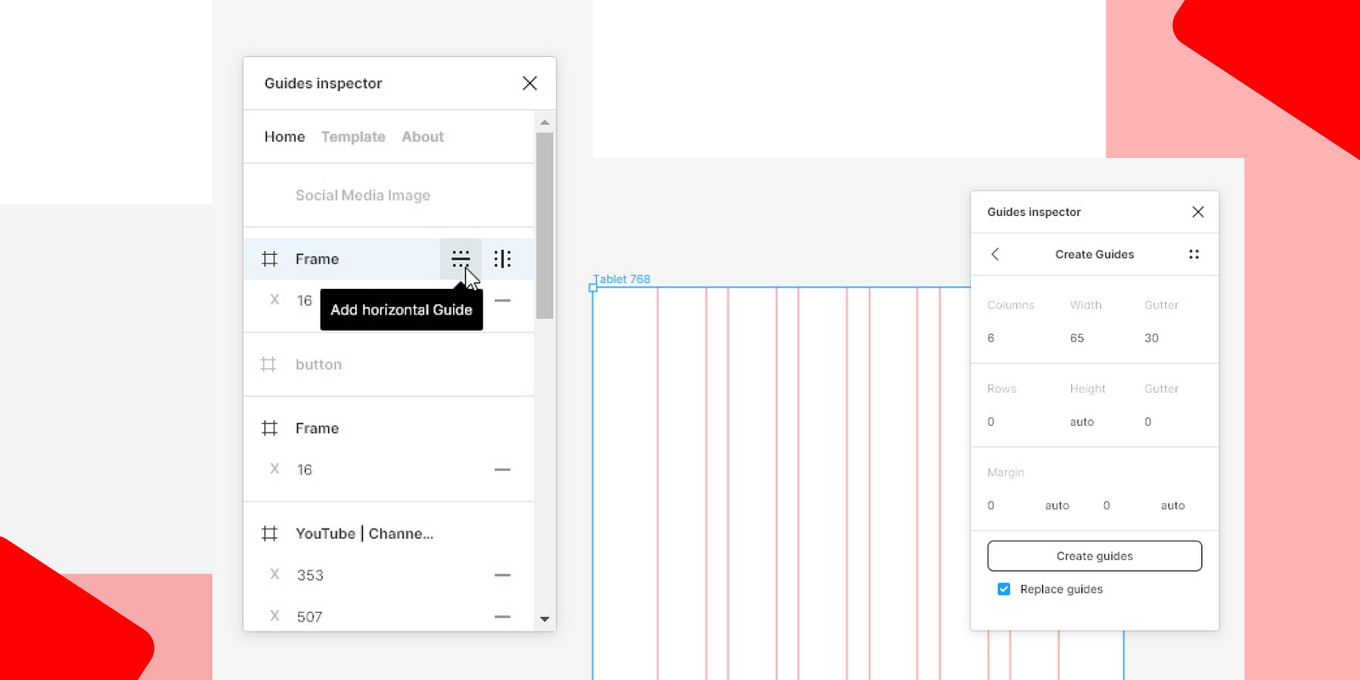
Task: Remove the guide at 507
Action: (502, 616)
